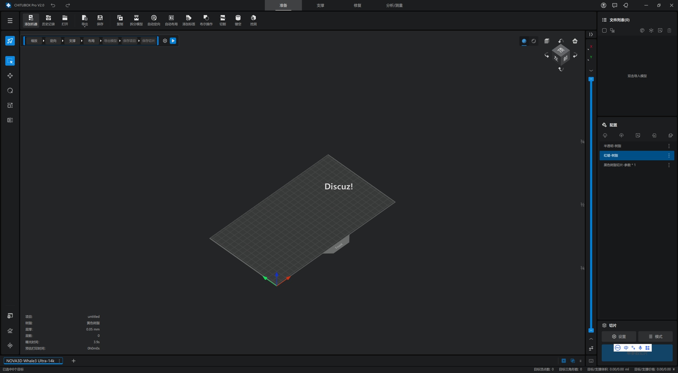678x373 pixels.
Task: Click the top handle of layer slider
Action: [x=591, y=79]
